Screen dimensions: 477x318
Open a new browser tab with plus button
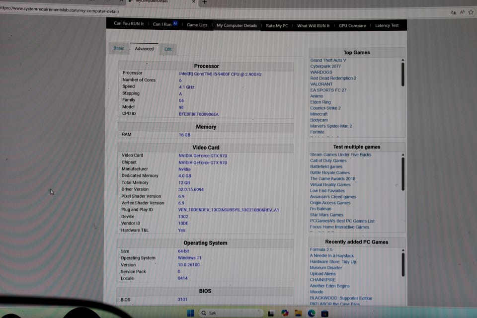pyautogui.click(x=204, y=2)
